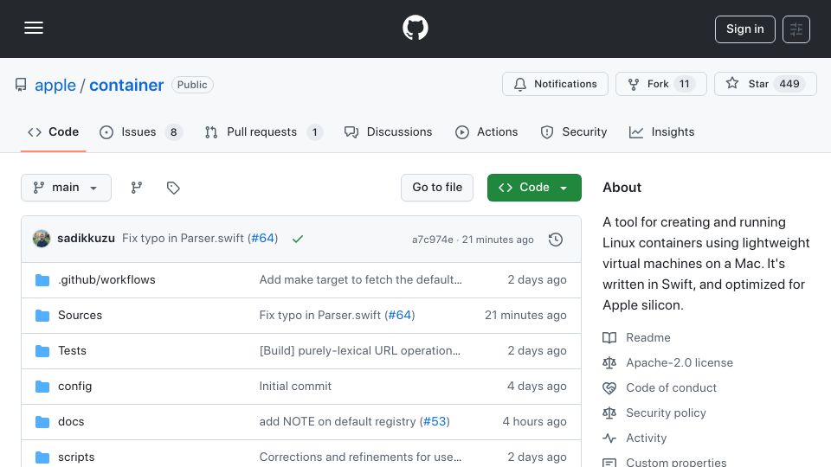The image size is (831, 467).
Task: Open commit 'Corrections and refinements for use'
Action: click(x=360, y=457)
